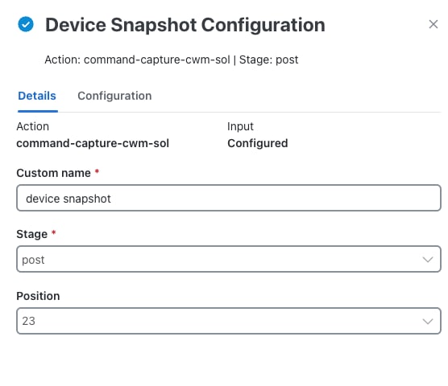Click the chevron arrow in Position field
Viewport: 448px width, 386px height.
pyautogui.click(x=428, y=322)
